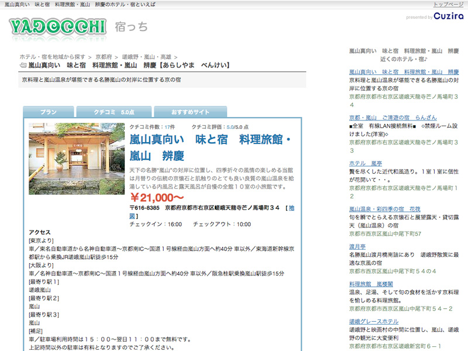Visit the 嵐山温泉・彩四季の宿 花筏 link
Image resolution: width=468 pixels, height=351 pixels.
point(384,209)
